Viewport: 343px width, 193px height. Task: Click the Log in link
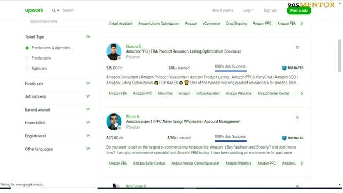[x=248, y=10]
